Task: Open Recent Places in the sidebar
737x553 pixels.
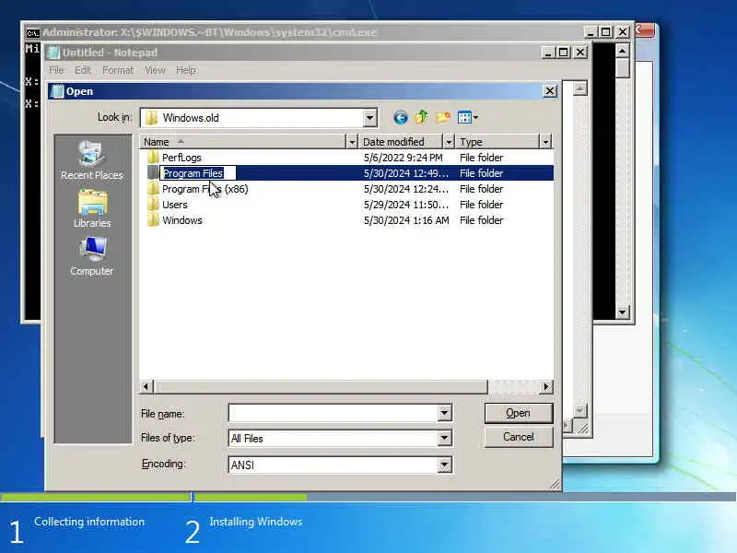Action: (x=91, y=160)
